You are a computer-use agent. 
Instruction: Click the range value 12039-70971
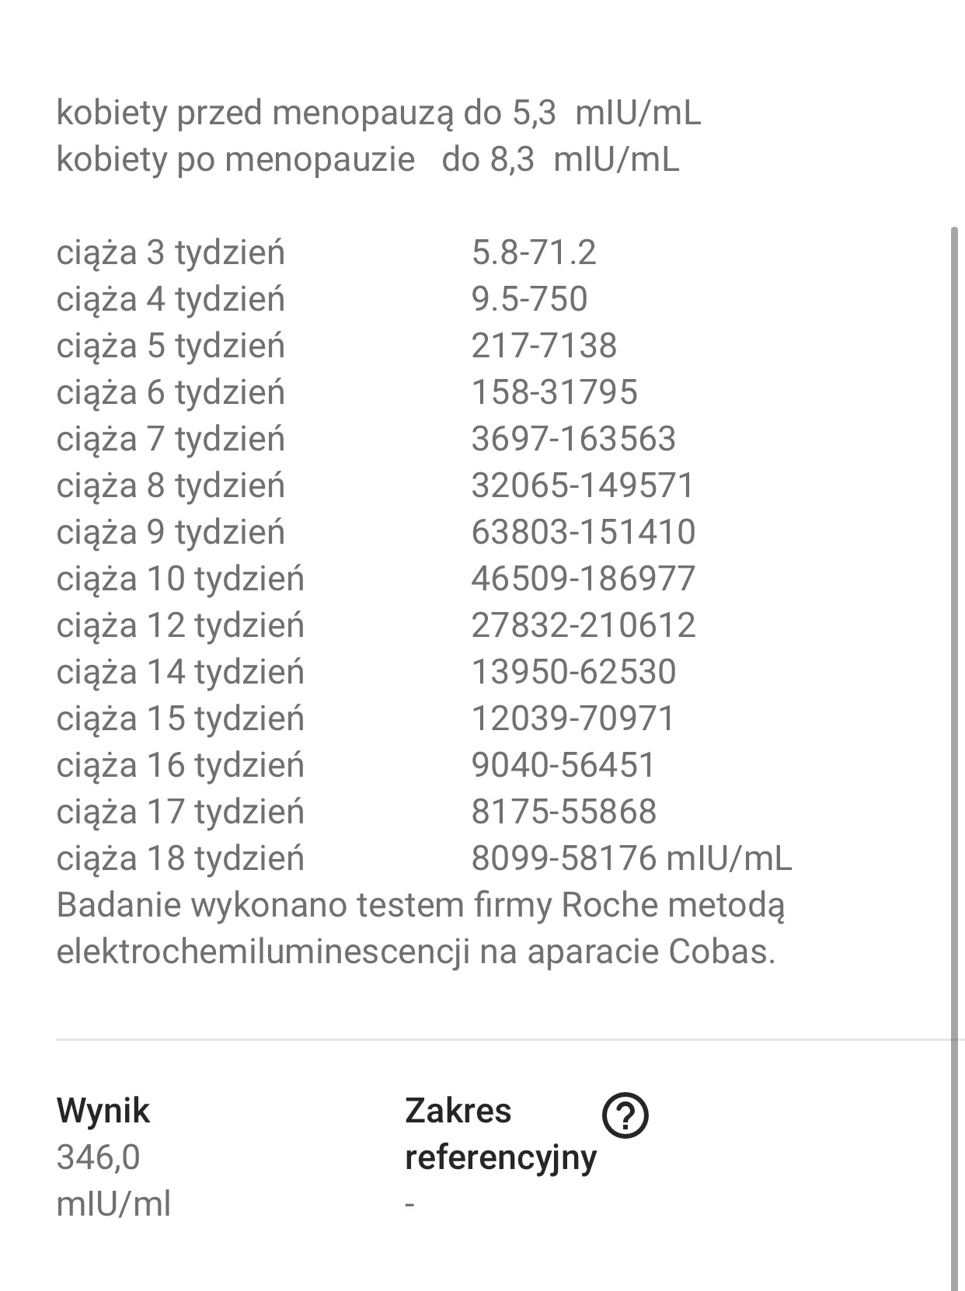coord(573,719)
